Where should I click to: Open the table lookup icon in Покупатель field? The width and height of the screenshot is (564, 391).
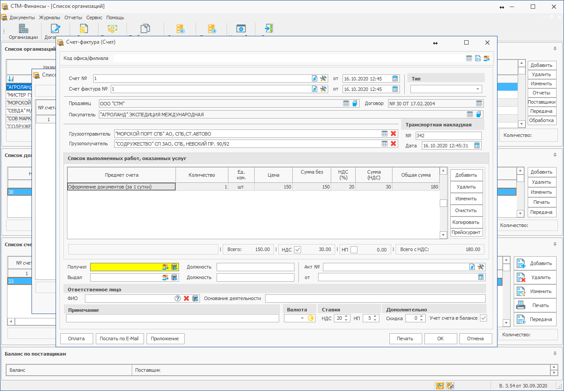470,115
